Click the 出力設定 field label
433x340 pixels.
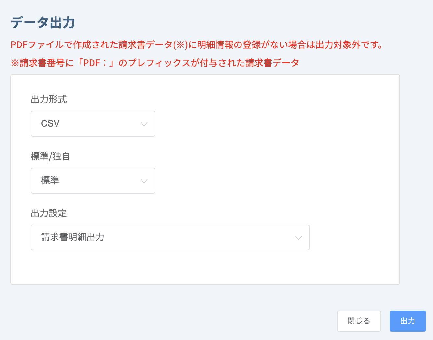pyautogui.click(x=49, y=213)
